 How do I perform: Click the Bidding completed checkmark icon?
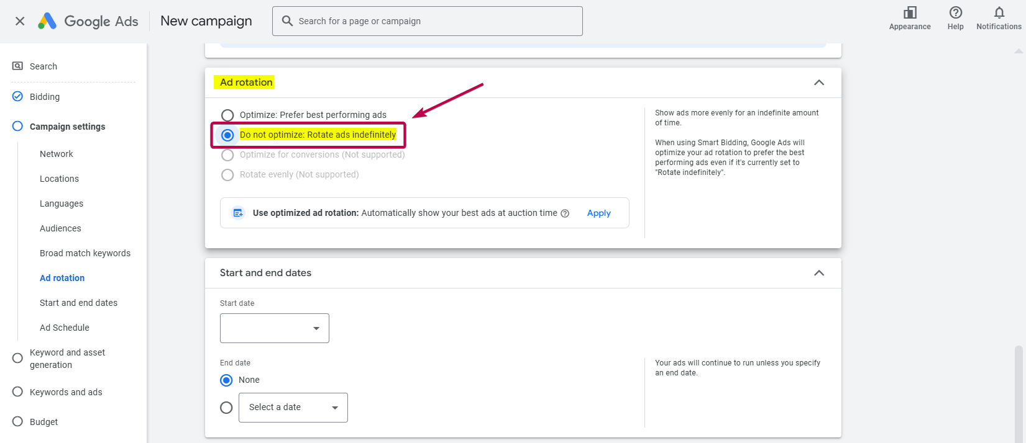point(18,97)
